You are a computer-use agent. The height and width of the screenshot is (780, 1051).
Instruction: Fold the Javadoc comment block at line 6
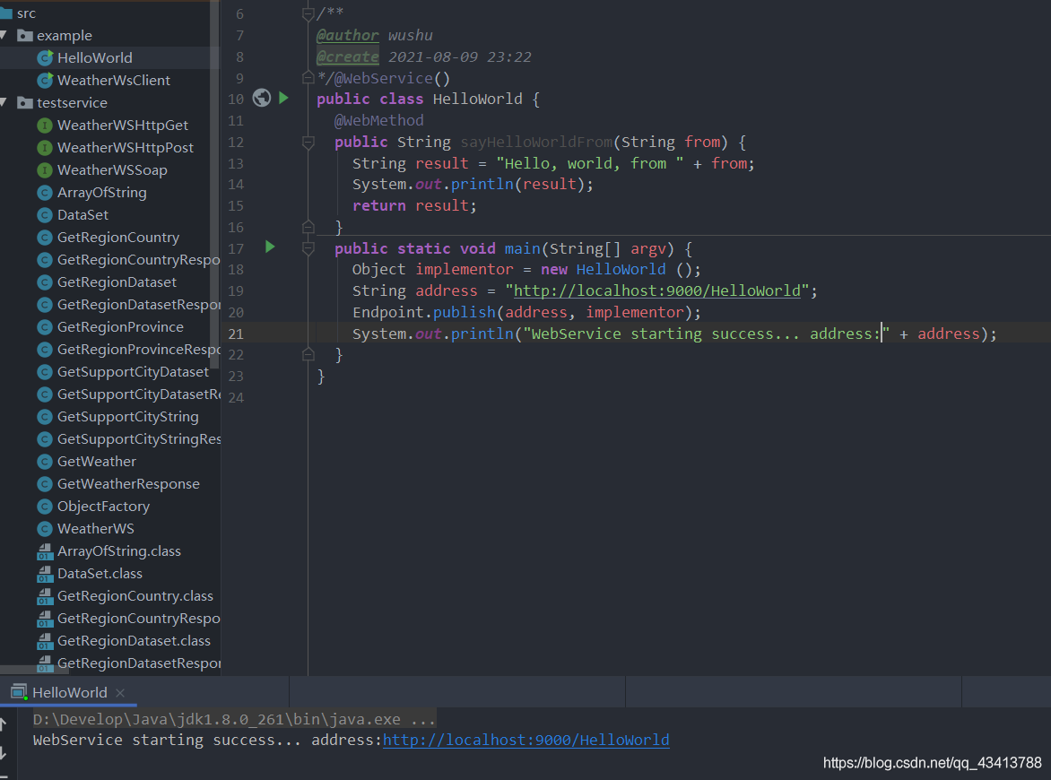(x=308, y=13)
